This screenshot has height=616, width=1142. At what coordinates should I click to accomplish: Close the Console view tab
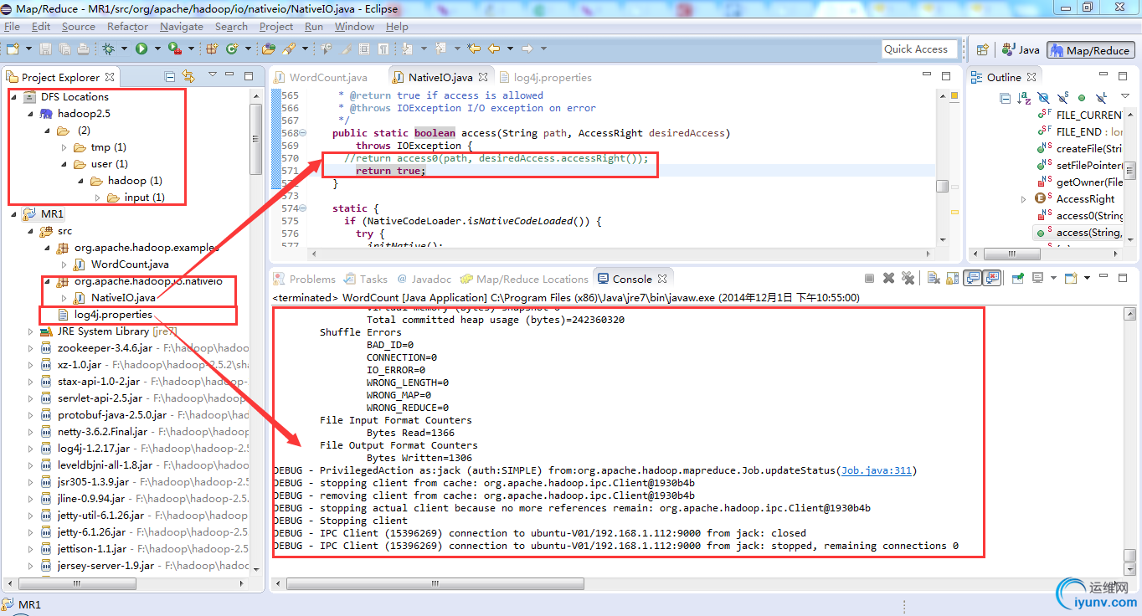click(x=662, y=279)
